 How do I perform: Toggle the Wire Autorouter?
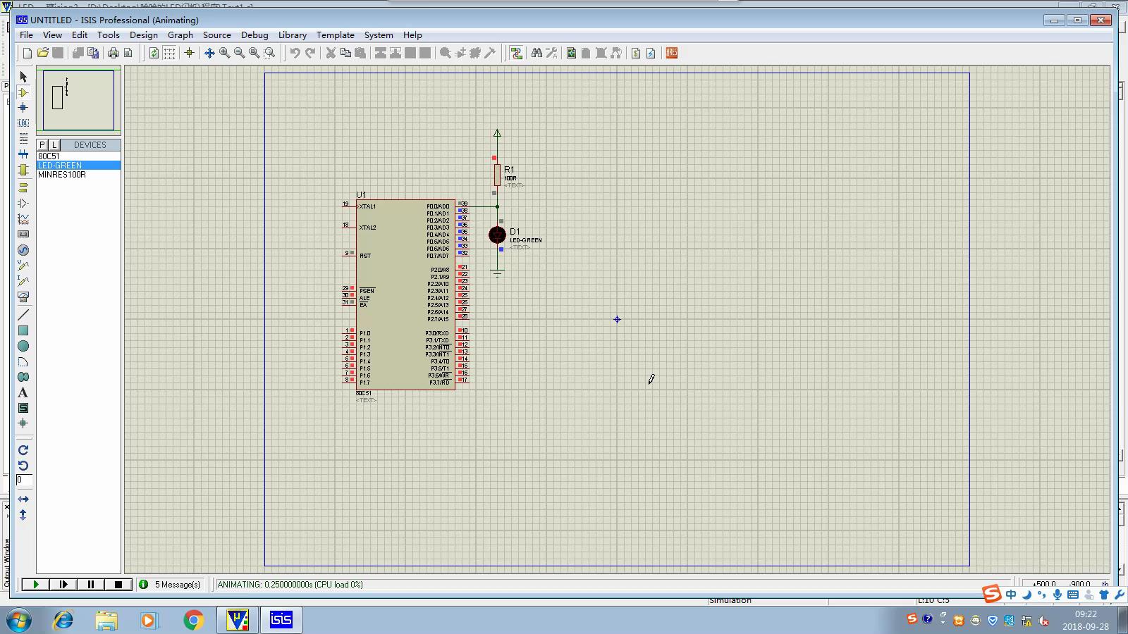coord(516,53)
